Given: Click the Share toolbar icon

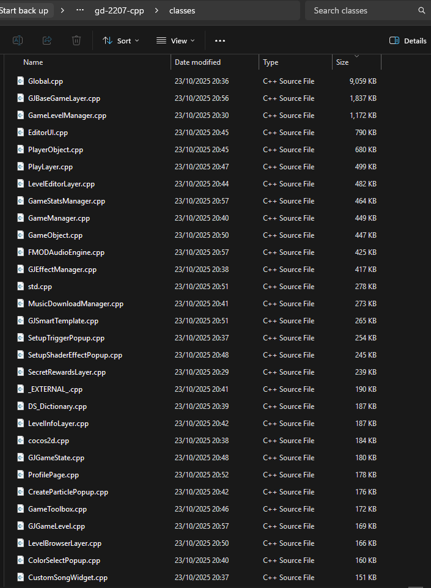Looking at the screenshot, I should pyautogui.click(x=47, y=40).
